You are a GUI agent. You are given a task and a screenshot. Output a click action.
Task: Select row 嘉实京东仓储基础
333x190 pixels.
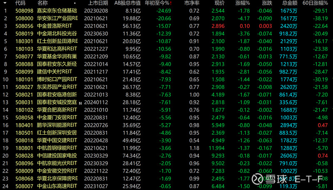(x=166, y=11)
